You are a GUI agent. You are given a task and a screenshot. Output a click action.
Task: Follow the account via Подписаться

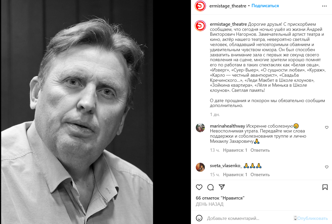(x=265, y=6)
